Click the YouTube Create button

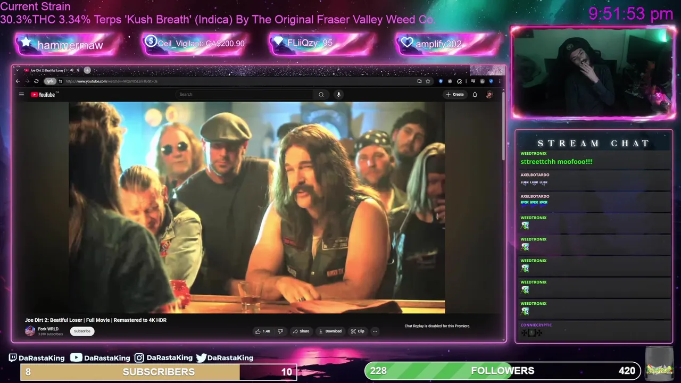(455, 95)
